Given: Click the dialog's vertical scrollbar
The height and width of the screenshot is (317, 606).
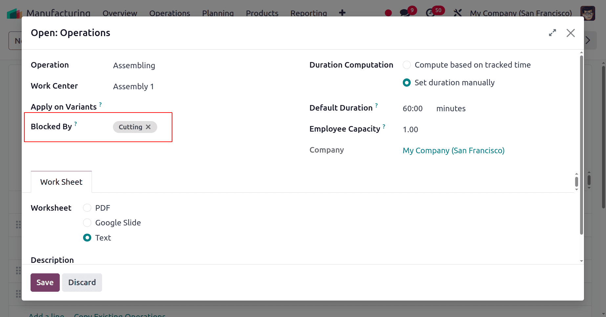Looking at the screenshot, I should [x=581, y=144].
